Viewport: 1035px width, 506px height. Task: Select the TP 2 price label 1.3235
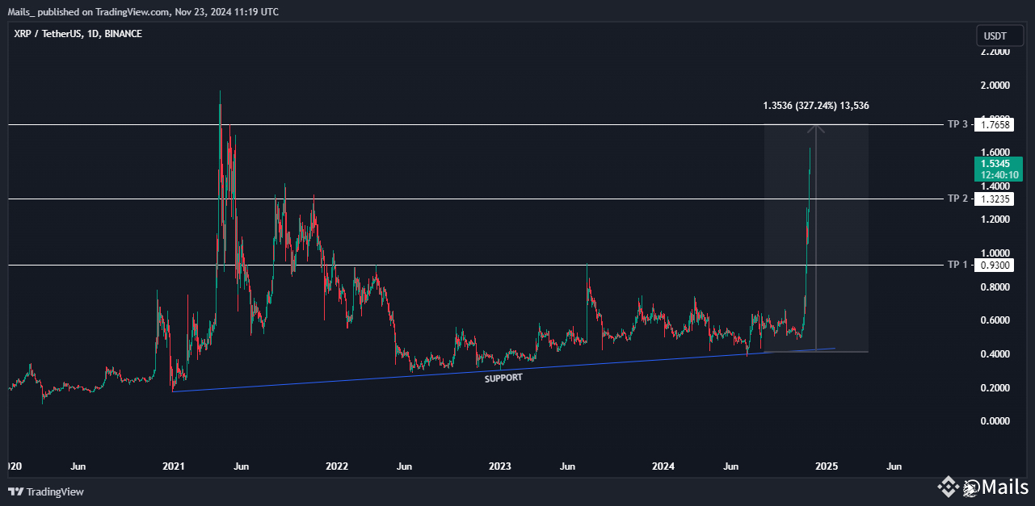(995, 199)
